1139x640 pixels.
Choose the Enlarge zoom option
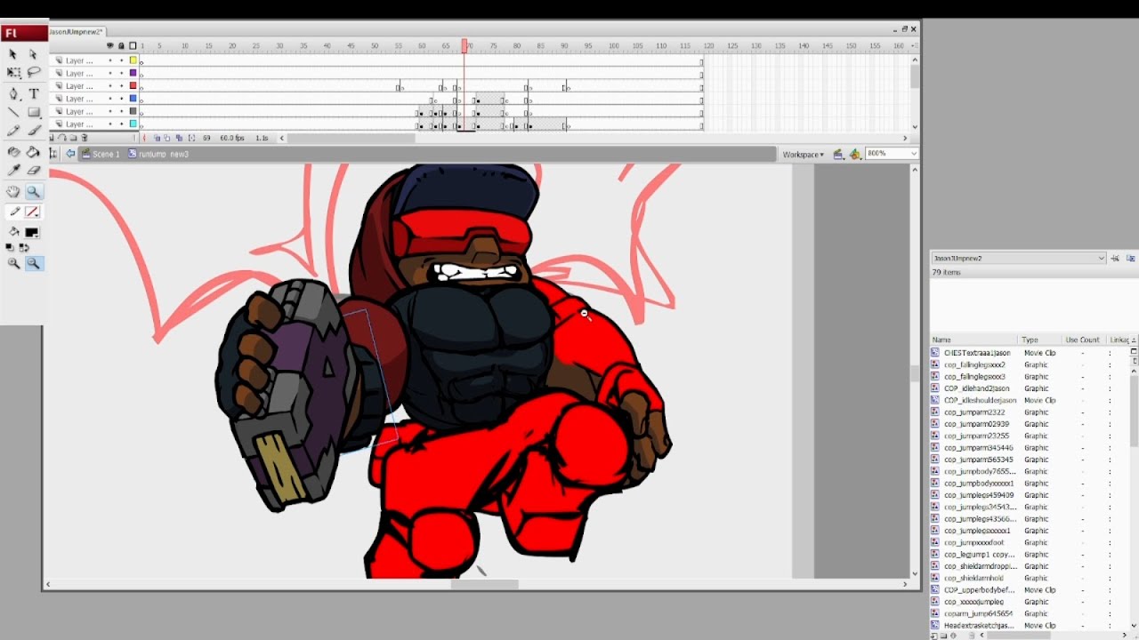pos(13,263)
